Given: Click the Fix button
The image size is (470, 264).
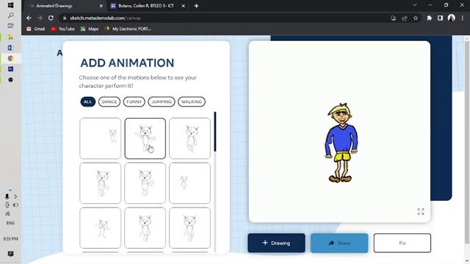Looking at the screenshot, I should [402, 243].
